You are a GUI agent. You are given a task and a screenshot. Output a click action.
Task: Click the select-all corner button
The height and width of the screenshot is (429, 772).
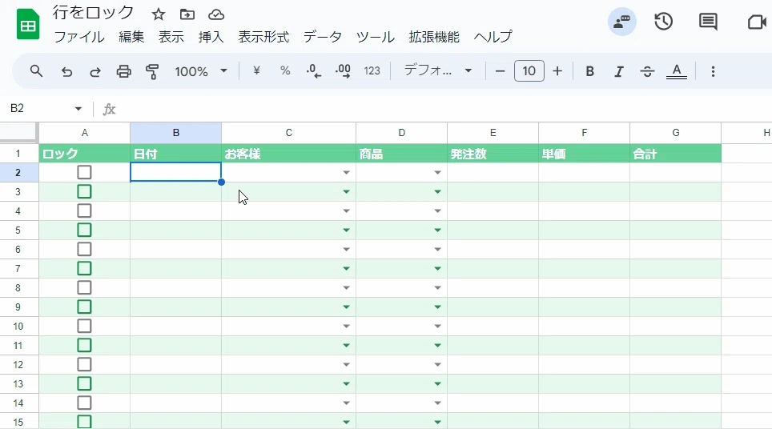(18, 132)
